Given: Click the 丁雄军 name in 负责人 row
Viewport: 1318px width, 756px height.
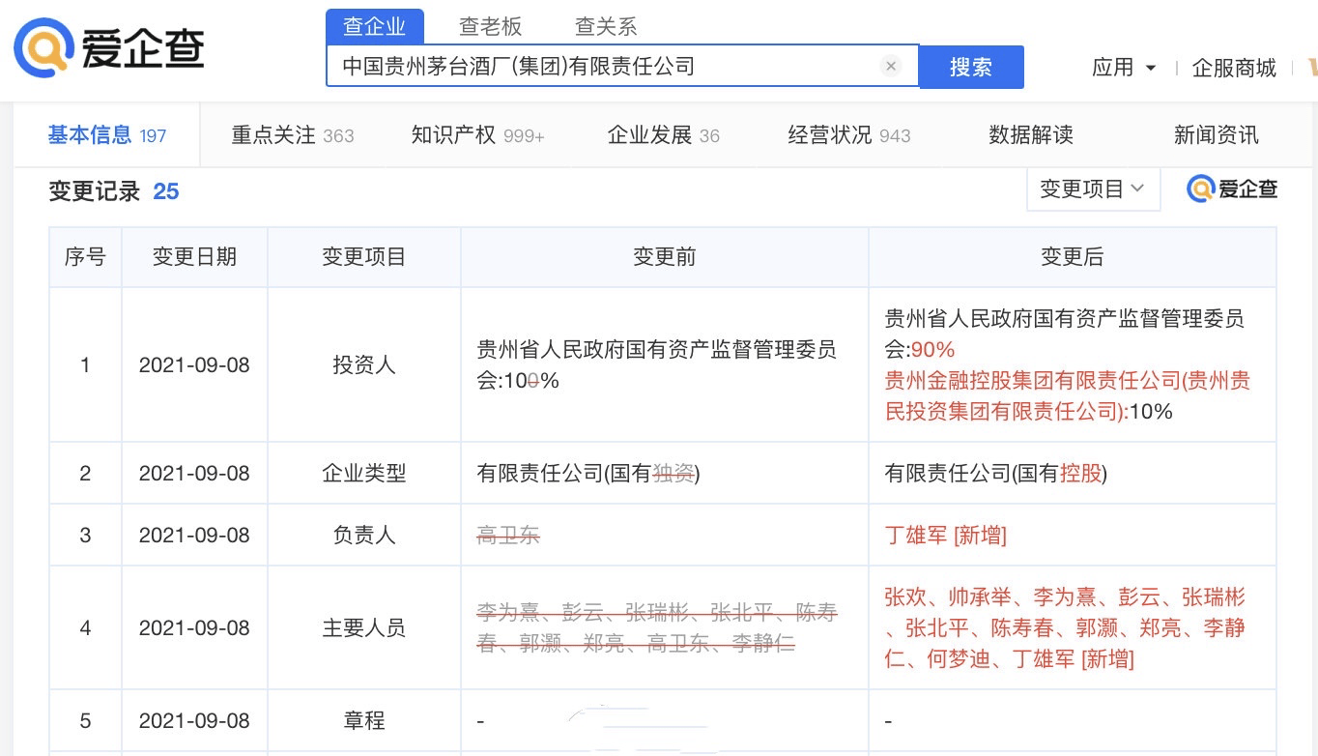Looking at the screenshot, I should point(915,535).
